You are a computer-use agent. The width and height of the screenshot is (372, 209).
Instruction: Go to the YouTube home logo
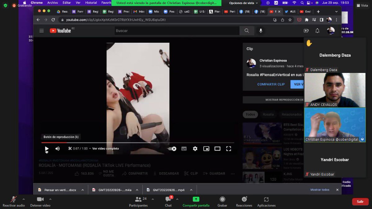[x=60, y=31]
